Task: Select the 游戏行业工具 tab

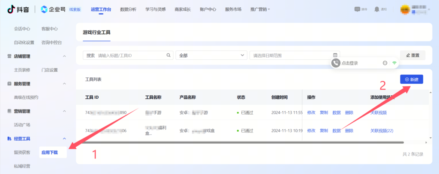Action: click(x=96, y=32)
